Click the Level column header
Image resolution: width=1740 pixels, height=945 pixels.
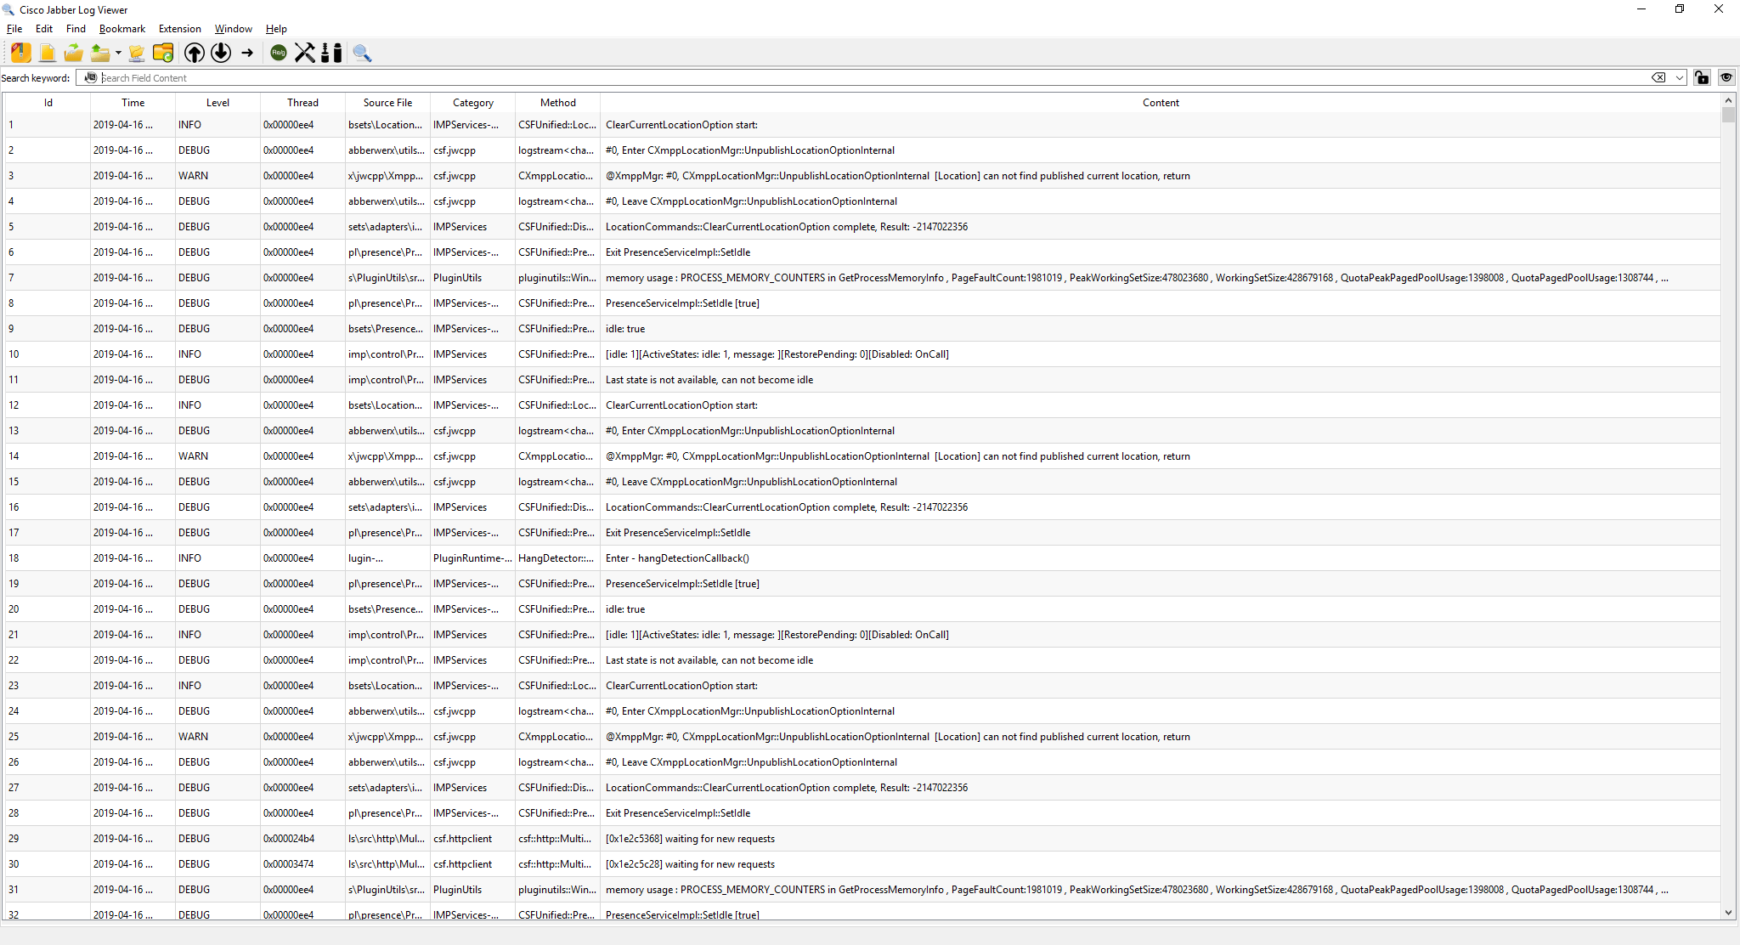pos(217,103)
